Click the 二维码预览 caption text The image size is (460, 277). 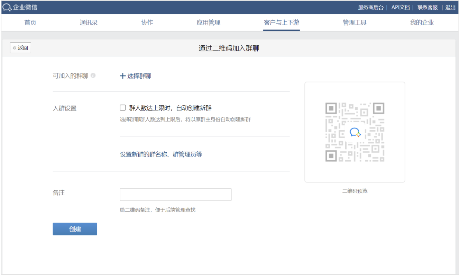[355, 191]
